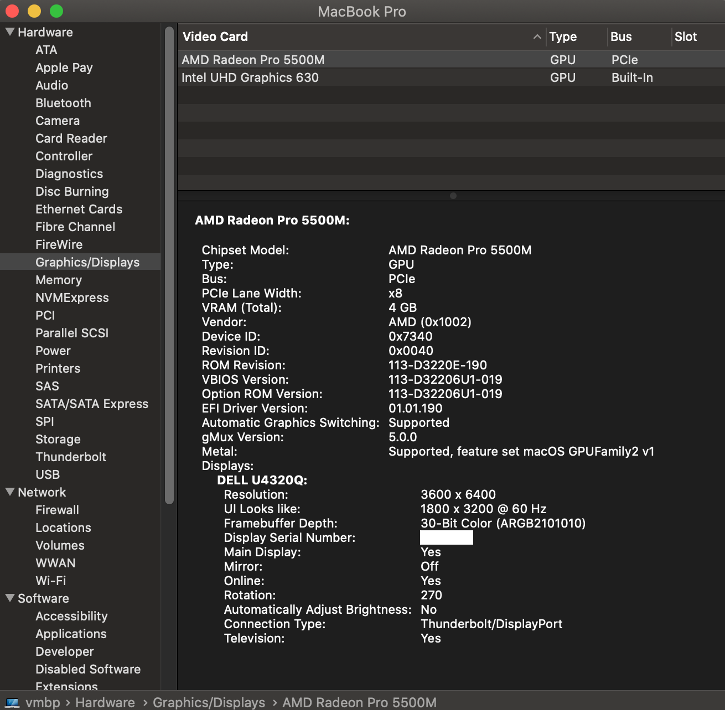
Task: Select Disc Burning in the sidebar
Action: [x=72, y=191]
